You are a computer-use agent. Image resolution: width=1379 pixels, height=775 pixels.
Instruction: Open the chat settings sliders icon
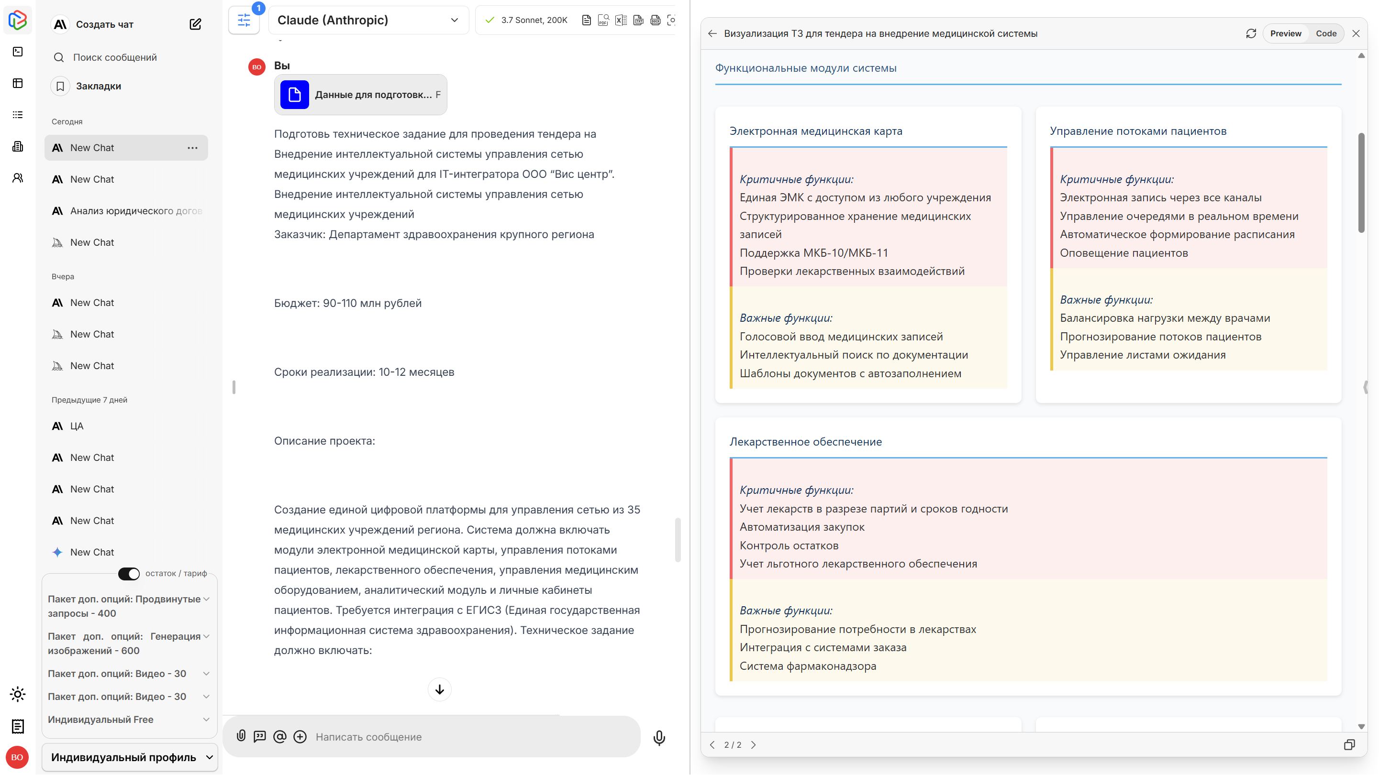click(x=244, y=21)
